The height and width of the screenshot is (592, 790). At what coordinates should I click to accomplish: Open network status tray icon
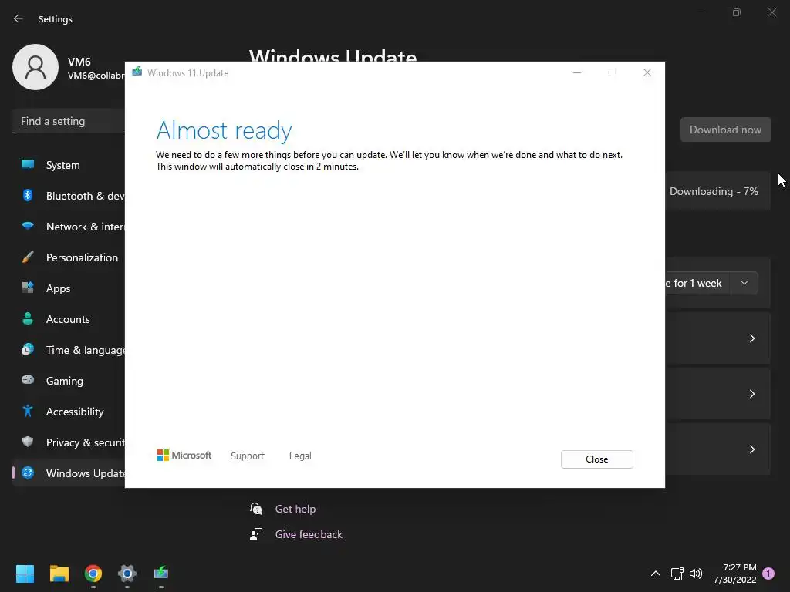677,573
